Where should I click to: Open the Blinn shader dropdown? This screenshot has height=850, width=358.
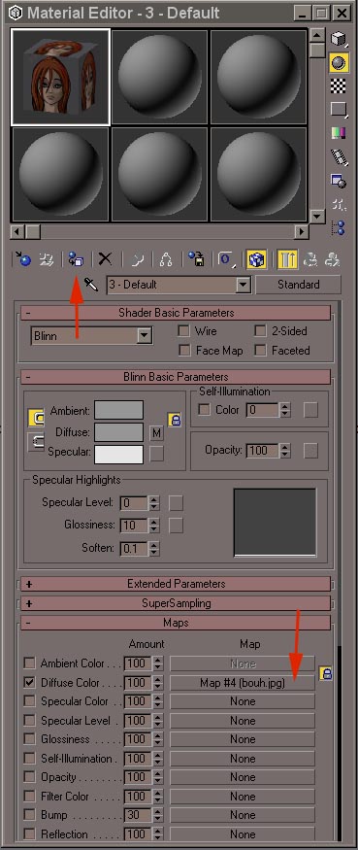click(x=91, y=336)
